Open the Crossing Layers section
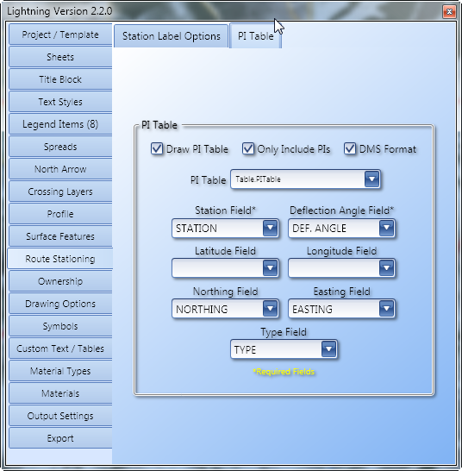 click(x=60, y=192)
